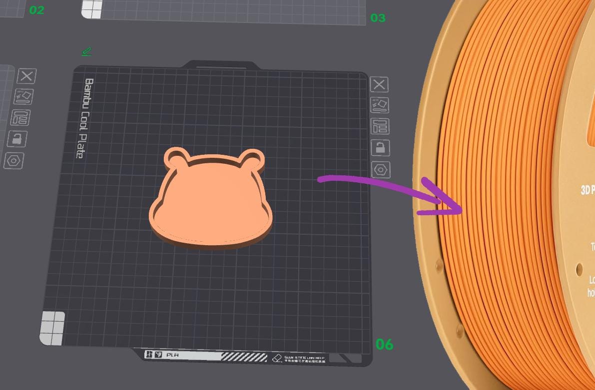Click the green plate number 06
595x390 pixels.
coord(384,345)
